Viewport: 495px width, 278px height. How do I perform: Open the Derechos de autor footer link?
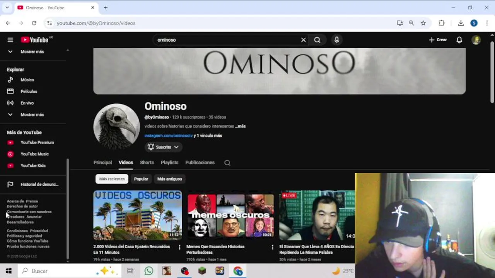coord(22,207)
